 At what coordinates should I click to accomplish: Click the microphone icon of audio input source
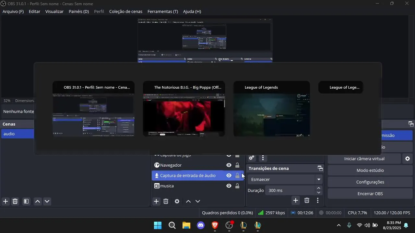click(157, 175)
